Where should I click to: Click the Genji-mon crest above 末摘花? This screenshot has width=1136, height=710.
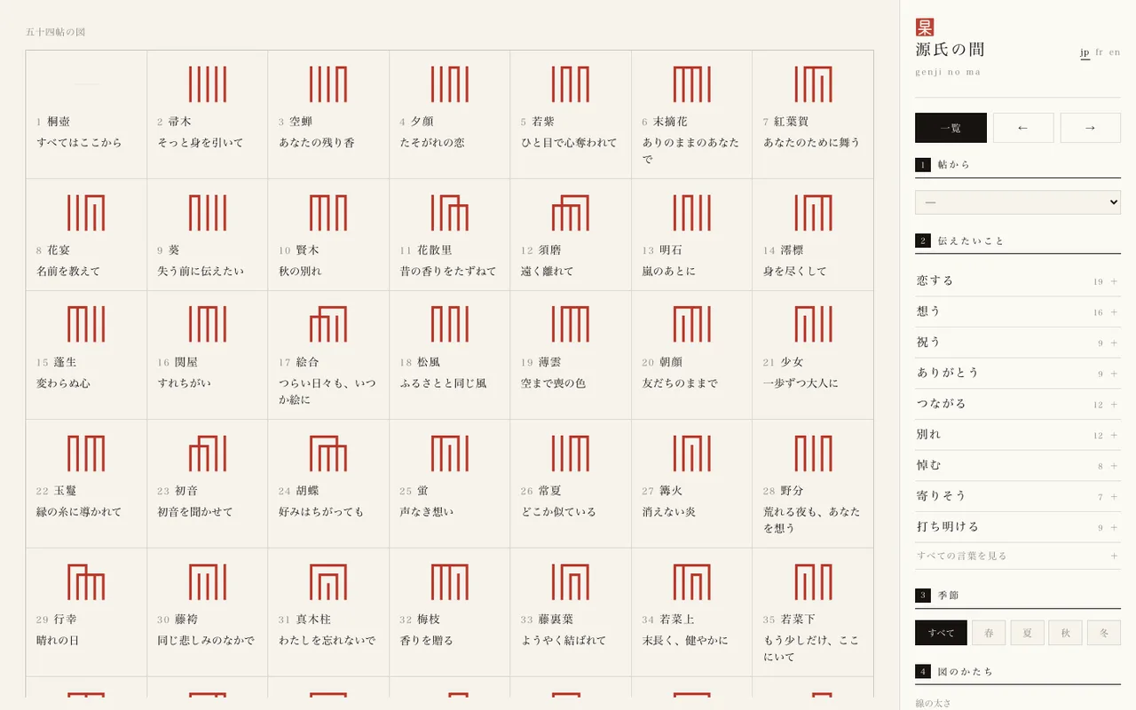click(x=691, y=84)
